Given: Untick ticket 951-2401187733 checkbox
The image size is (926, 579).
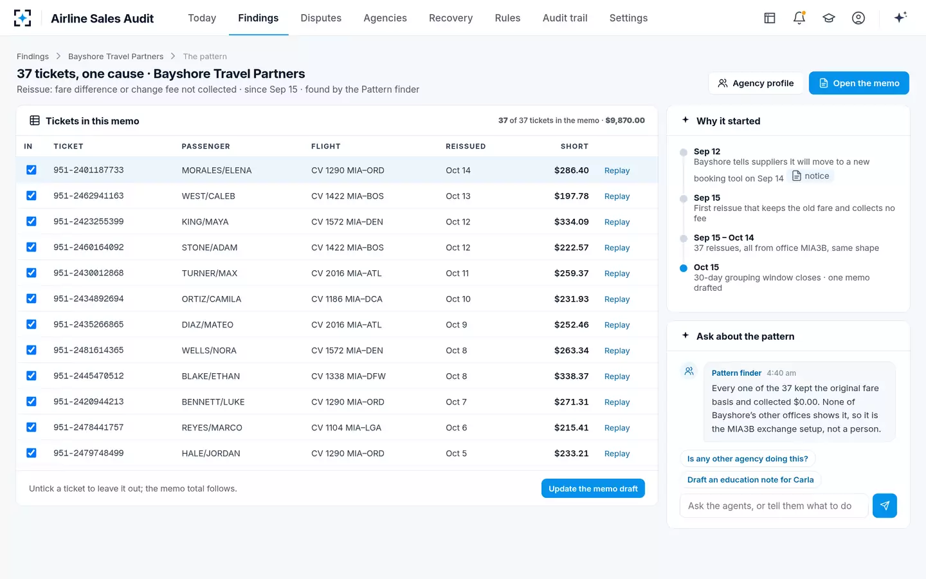Looking at the screenshot, I should click(x=32, y=170).
